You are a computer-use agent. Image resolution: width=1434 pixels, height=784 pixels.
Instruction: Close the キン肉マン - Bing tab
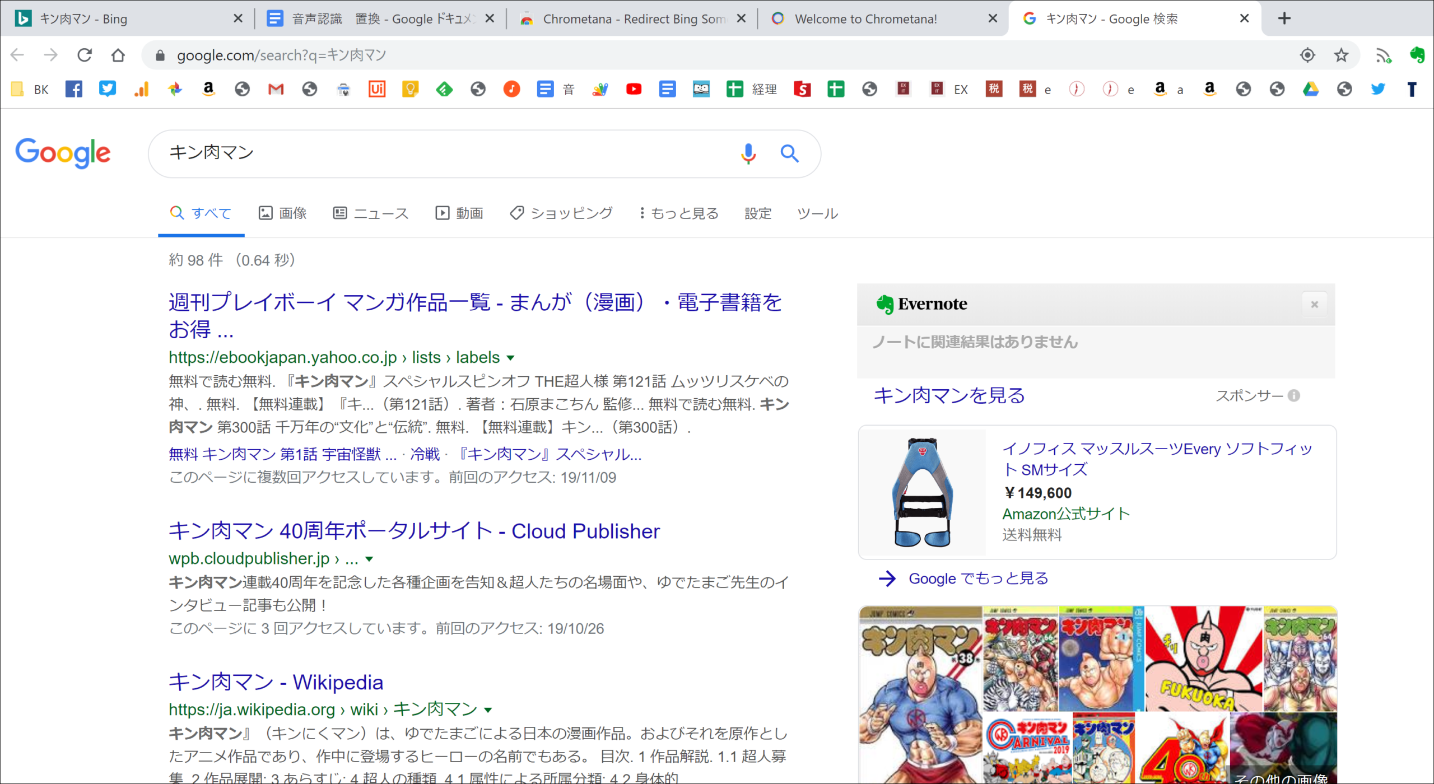(x=238, y=18)
